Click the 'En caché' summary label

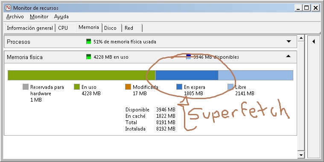pos(136,116)
